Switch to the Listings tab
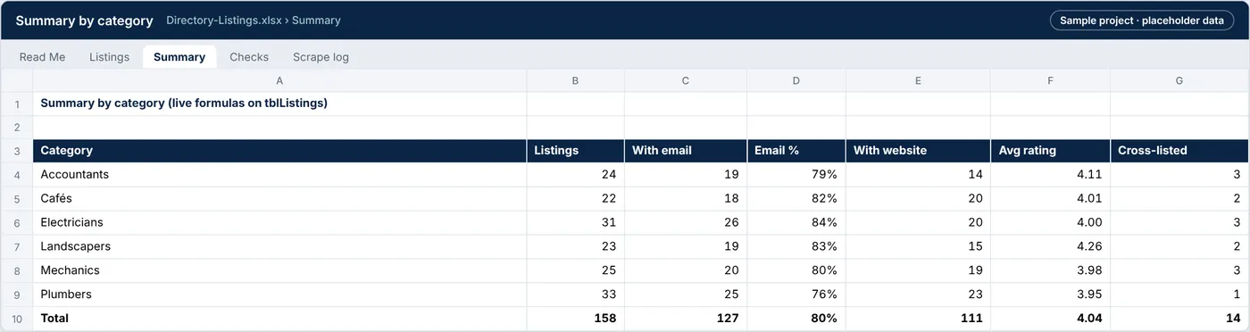 tap(109, 57)
